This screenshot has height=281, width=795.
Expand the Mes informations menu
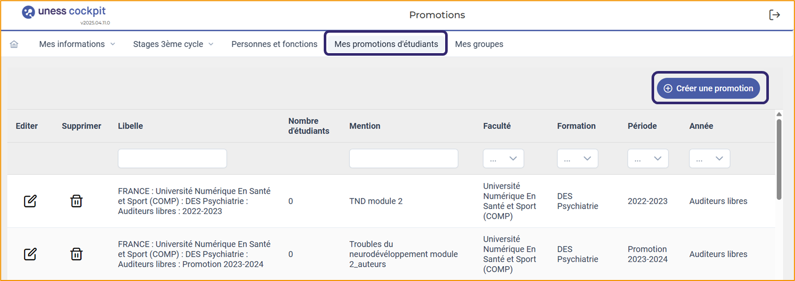point(77,44)
